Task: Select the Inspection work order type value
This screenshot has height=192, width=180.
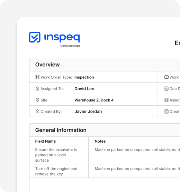Action: [84, 77]
